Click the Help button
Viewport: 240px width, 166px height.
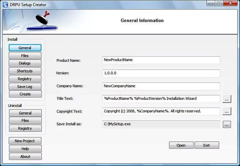click(x=25, y=149)
